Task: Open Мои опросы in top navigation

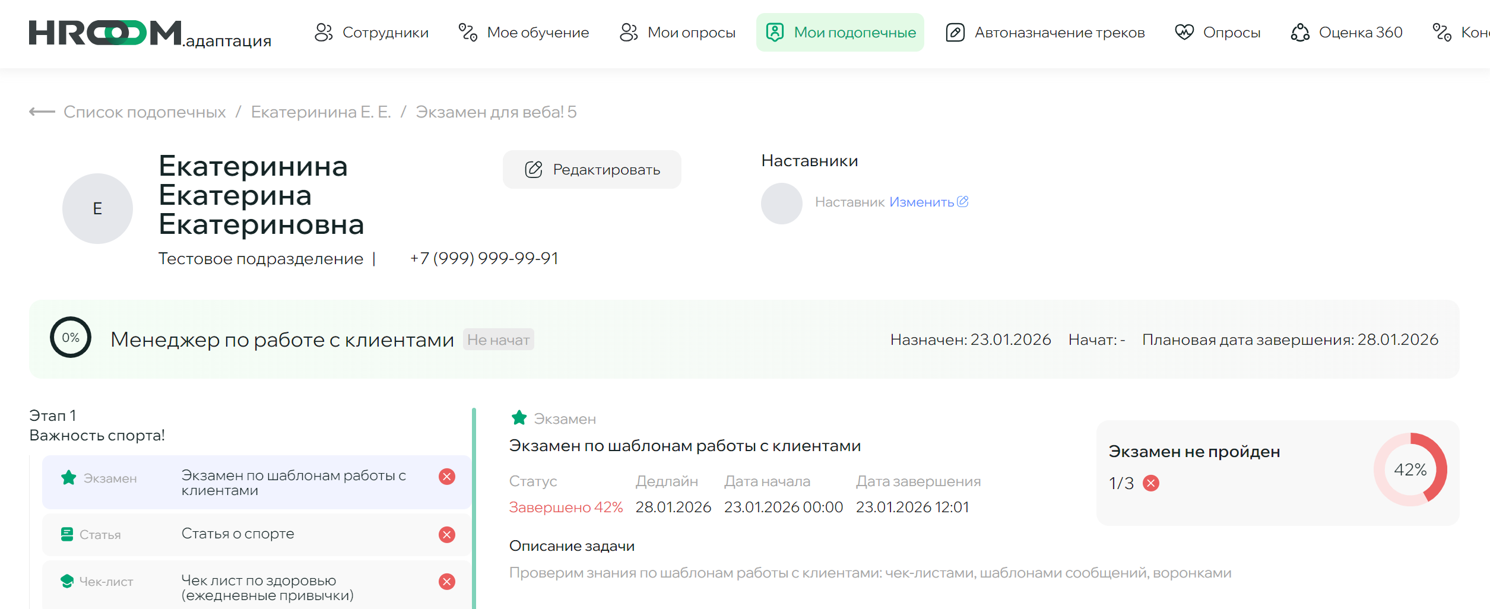Action: coord(677,33)
